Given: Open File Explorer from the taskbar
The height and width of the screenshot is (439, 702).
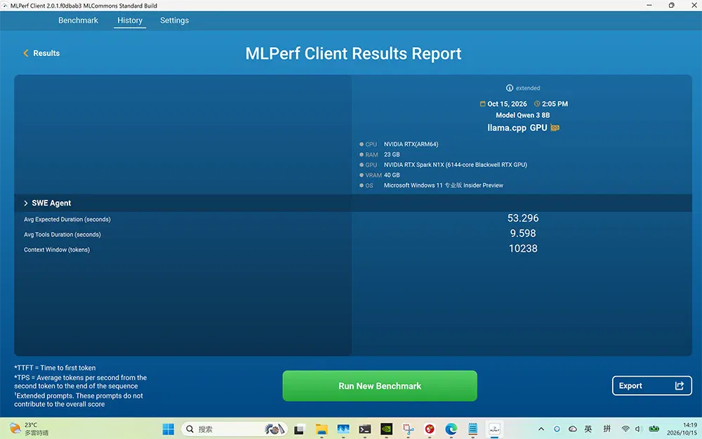Looking at the screenshot, I should (322, 429).
